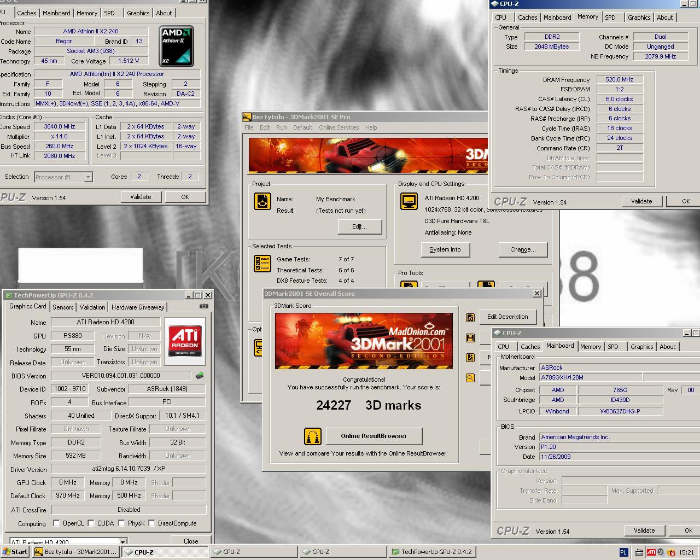This screenshot has height=560, width=700.
Task: Click the Change... display settings button
Action: click(523, 249)
